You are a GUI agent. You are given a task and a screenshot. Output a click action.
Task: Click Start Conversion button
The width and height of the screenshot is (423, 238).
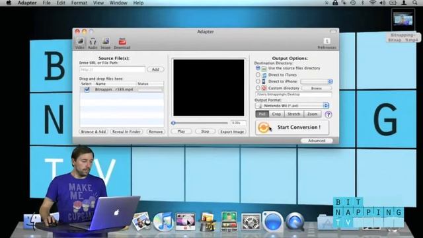292,128
